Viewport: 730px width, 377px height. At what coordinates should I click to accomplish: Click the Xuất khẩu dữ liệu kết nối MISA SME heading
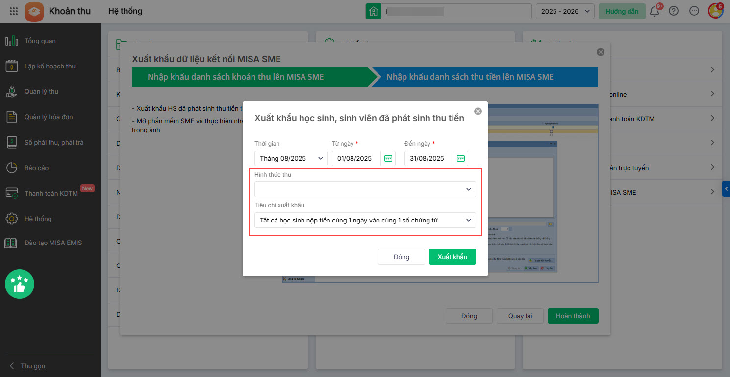pos(206,59)
